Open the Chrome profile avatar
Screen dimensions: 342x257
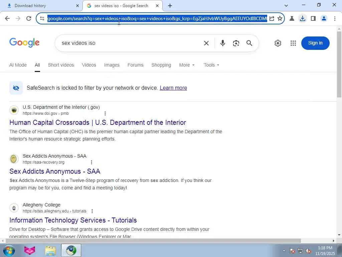pyautogui.click(x=324, y=19)
